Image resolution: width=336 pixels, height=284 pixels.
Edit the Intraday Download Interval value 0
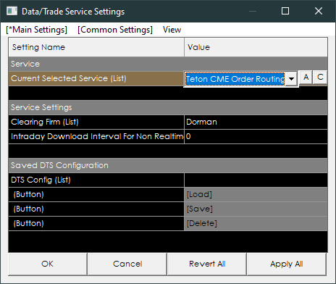[256, 136]
